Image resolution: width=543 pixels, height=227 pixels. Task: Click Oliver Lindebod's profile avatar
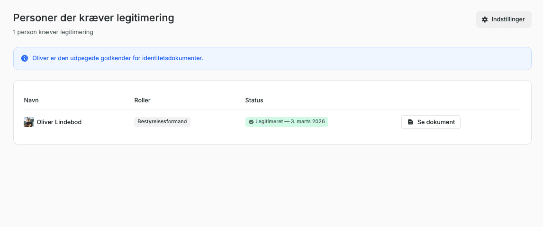29,122
